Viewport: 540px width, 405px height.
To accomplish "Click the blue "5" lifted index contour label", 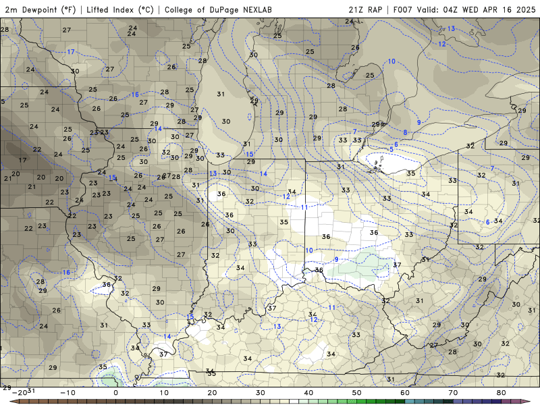I will pos(391,149).
